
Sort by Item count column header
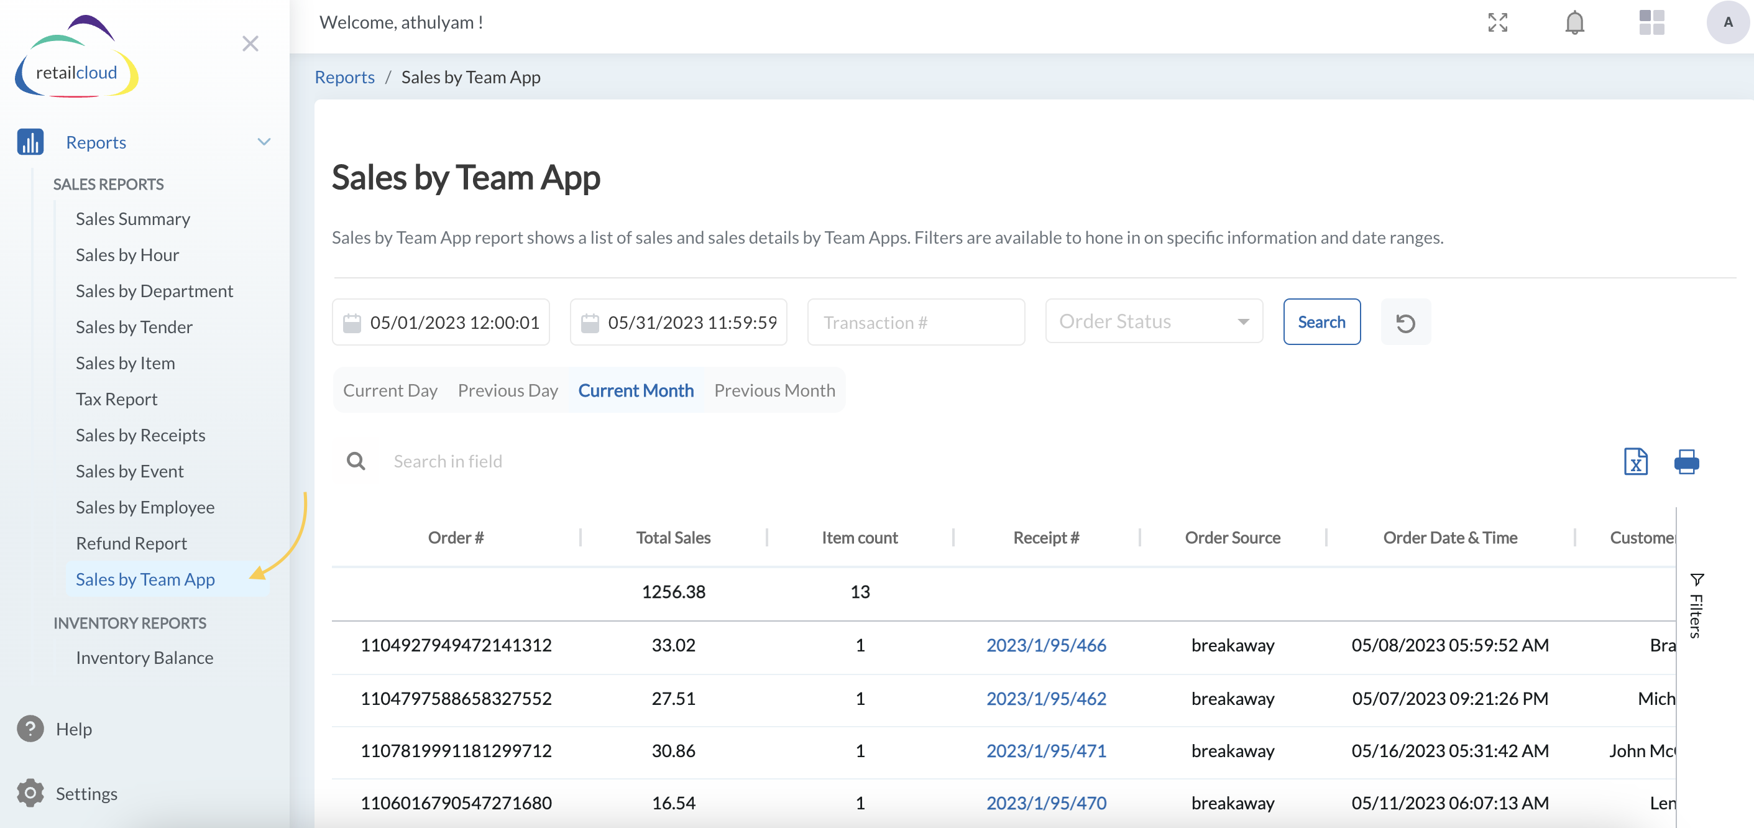(860, 538)
